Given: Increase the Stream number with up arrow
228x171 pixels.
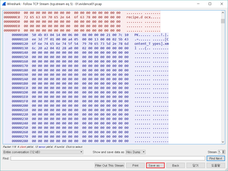Looking at the screenshot, I should [x=223, y=151].
